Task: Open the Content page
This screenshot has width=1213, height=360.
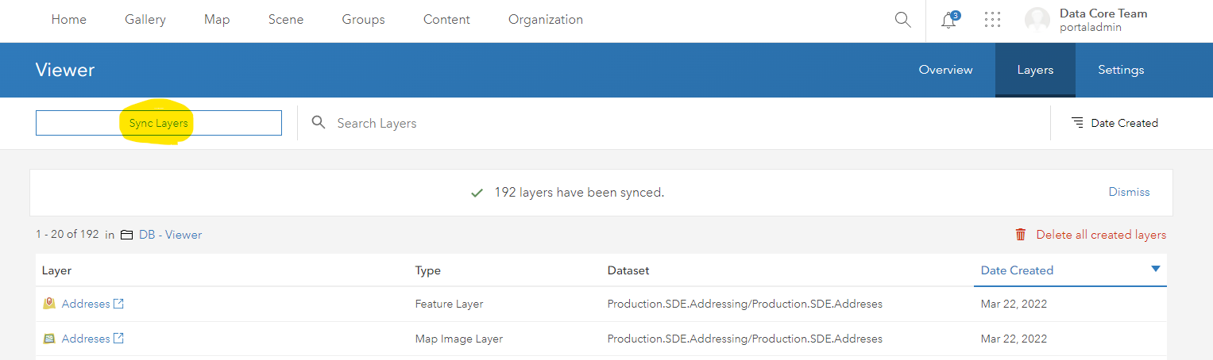Action: [x=446, y=20]
